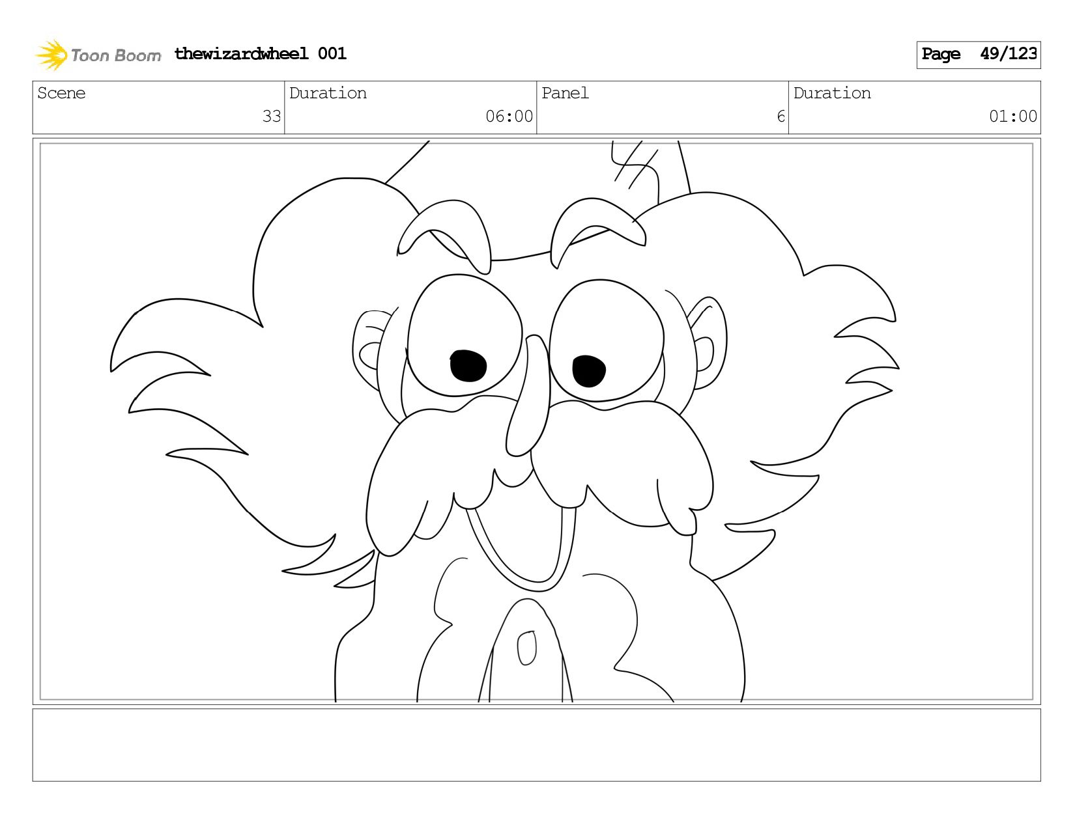Click the 'Page 49/123' box
Viewport: 1075px width, 830px height.
pos(978,55)
